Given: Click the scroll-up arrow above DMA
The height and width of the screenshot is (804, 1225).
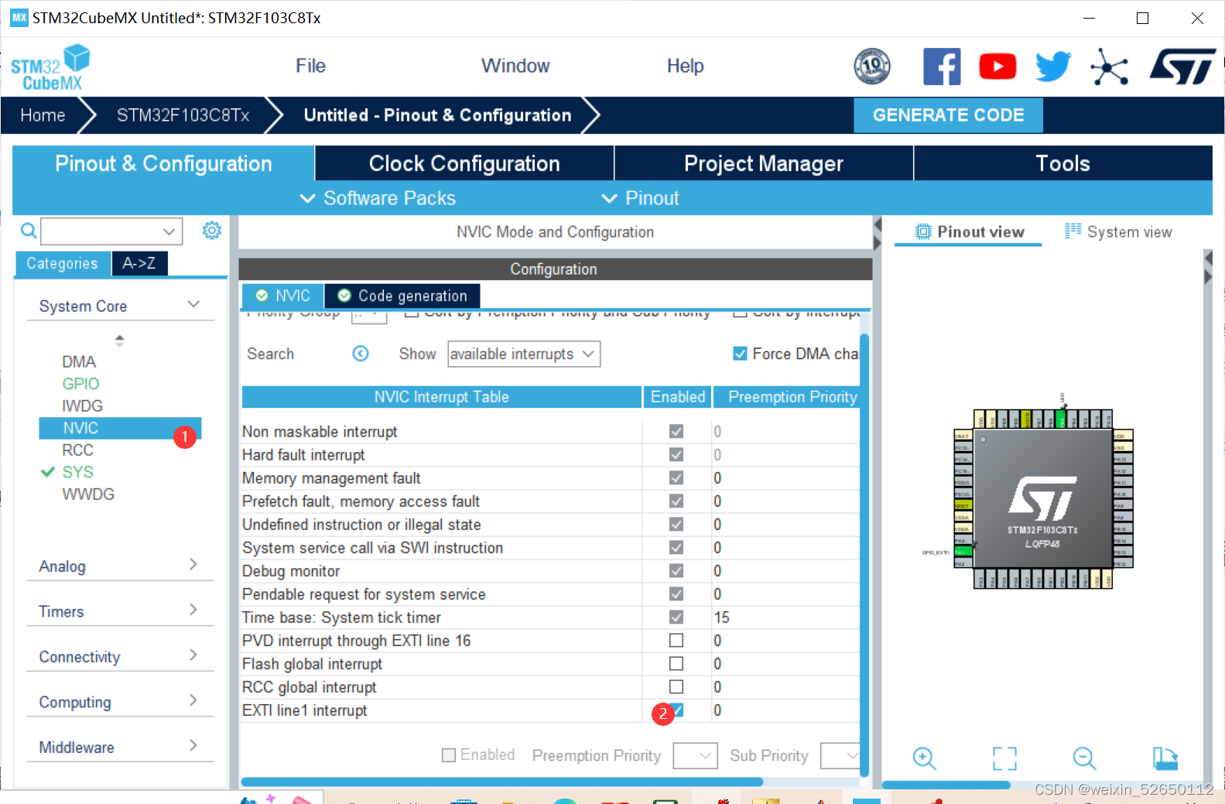Looking at the screenshot, I should pos(119,337).
